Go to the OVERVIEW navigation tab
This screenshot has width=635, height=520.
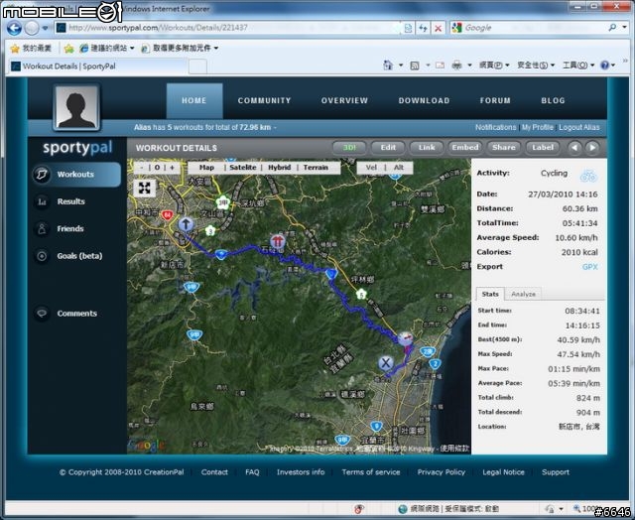coord(344,100)
